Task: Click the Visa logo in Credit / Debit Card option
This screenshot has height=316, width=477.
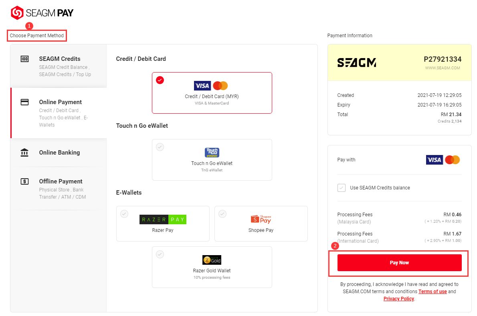Action: coord(202,86)
